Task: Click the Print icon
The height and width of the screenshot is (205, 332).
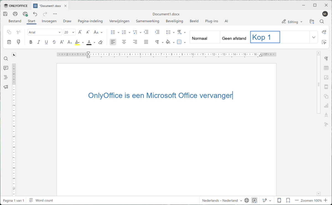Action: (15, 14)
